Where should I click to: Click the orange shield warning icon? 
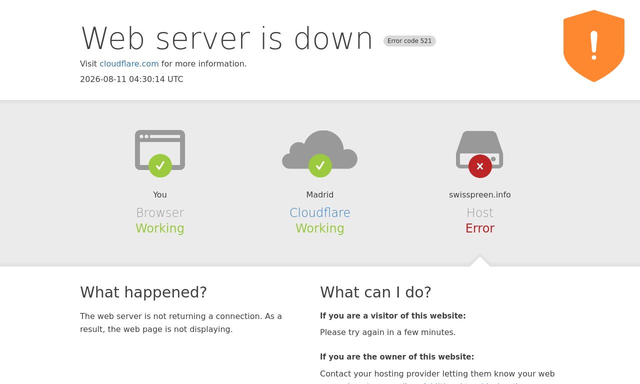(594, 46)
